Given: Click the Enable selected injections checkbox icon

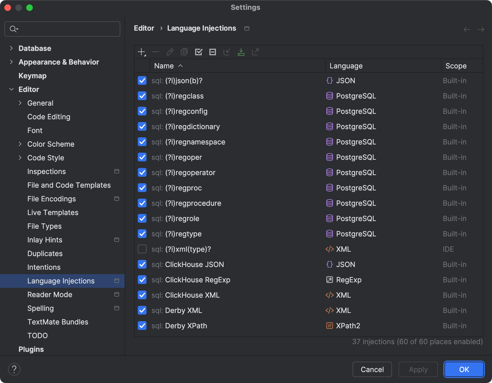Looking at the screenshot, I should tap(198, 52).
